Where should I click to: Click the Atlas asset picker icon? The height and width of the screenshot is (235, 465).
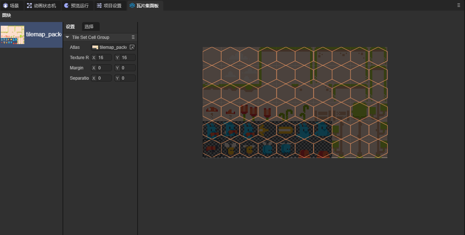click(x=132, y=47)
